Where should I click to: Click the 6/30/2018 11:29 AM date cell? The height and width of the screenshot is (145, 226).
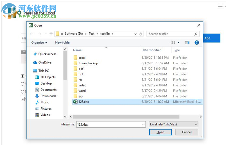click(x=155, y=102)
